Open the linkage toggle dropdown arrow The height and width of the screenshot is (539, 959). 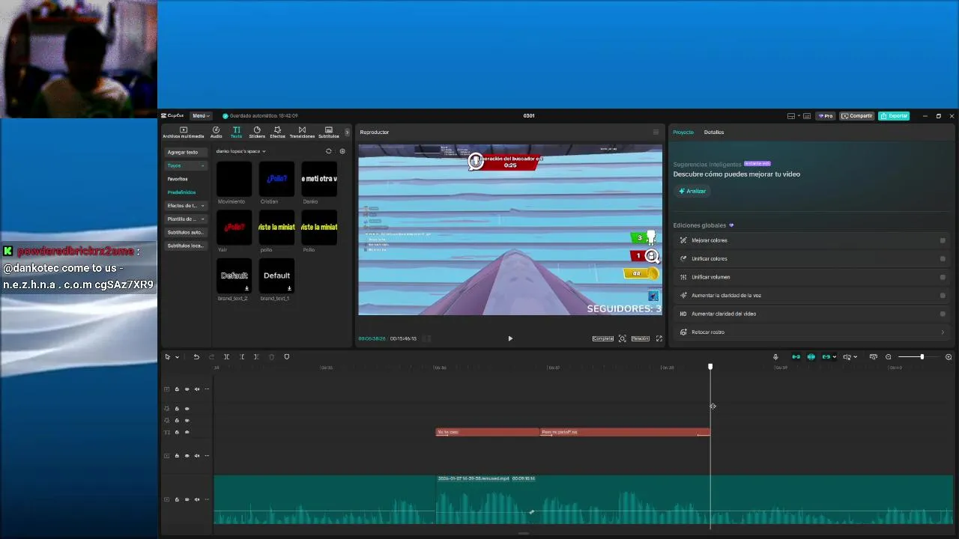(835, 357)
